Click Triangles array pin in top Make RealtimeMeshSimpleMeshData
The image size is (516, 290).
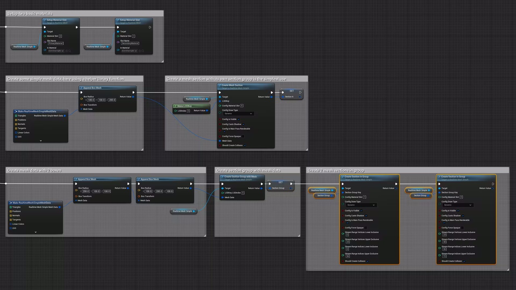point(16,116)
